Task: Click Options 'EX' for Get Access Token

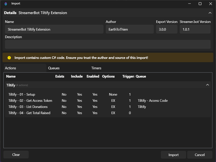Action: [113, 101]
